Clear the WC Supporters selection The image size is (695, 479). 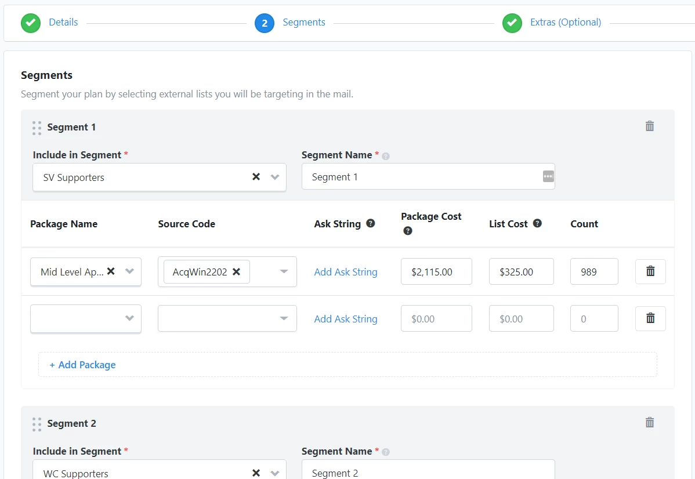256,473
